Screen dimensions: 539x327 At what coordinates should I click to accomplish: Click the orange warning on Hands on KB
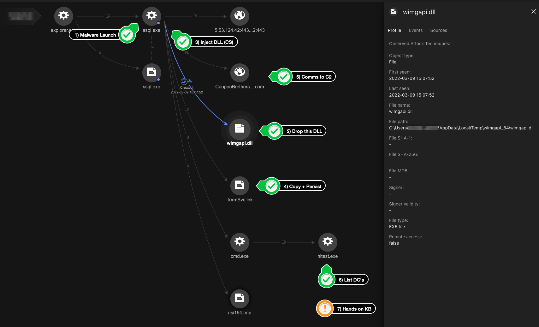(x=325, y=309)
